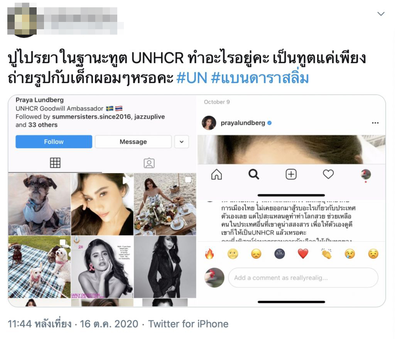
Task: Switch to the tagged photos tab
Action: (x=149, y=163)
